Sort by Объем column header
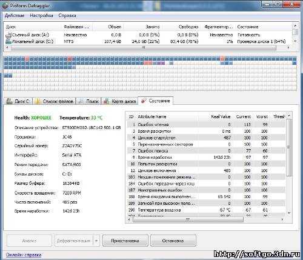 point(107,27)
